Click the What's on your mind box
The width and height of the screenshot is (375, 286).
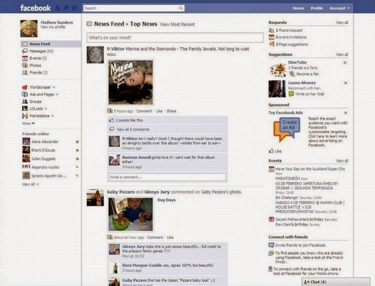[174, 38]
